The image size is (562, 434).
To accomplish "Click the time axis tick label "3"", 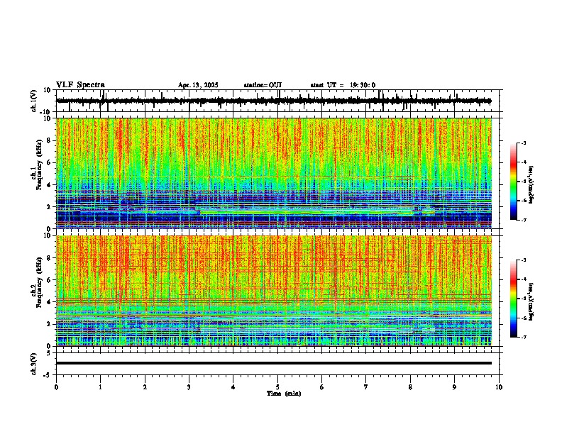I will coord(189,387).
